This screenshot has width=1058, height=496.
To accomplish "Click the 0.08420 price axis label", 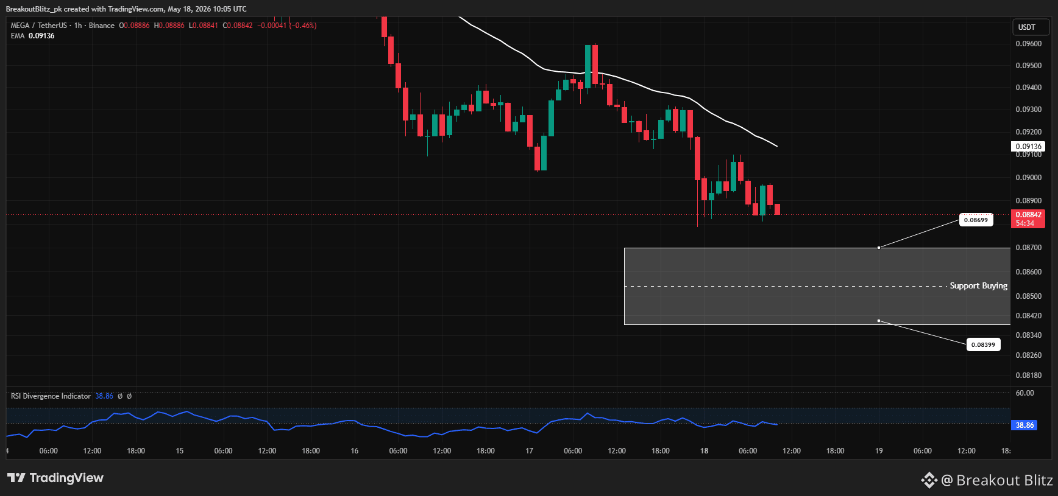I will [1028, 316].
